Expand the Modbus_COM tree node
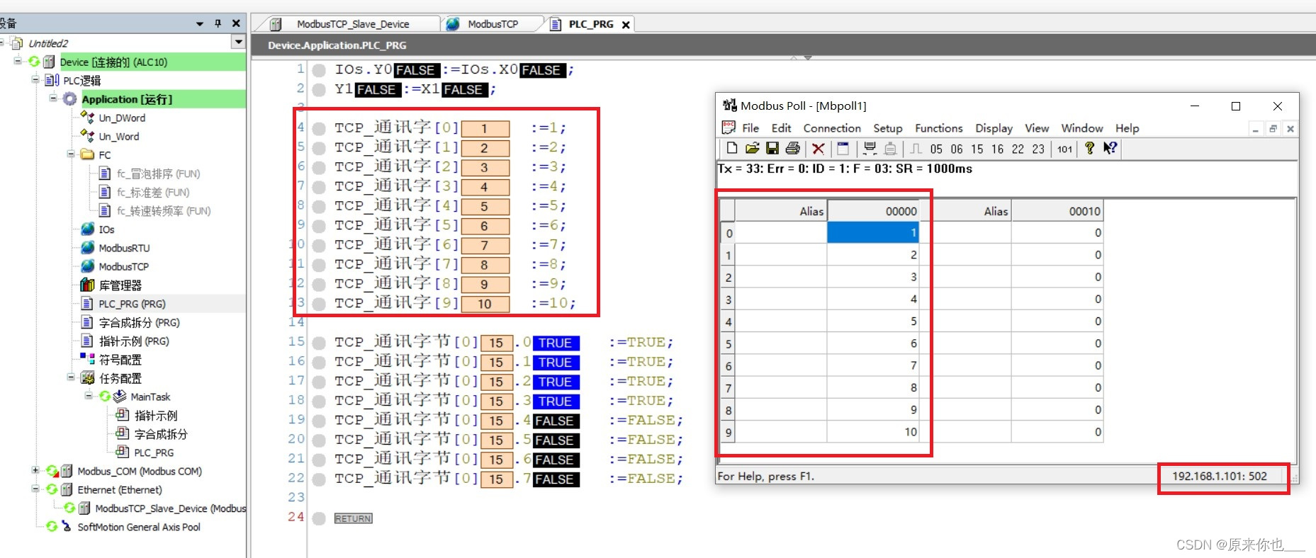 35,471
